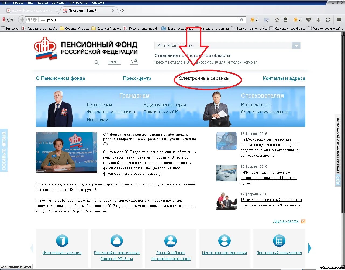
Task: Open the Правка menu
Action: [x=18, y=3]
